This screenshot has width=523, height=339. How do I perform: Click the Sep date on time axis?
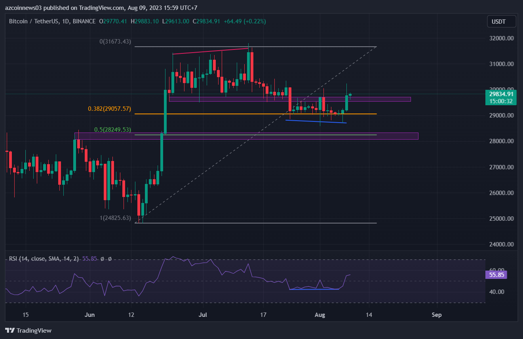point(437,315)
